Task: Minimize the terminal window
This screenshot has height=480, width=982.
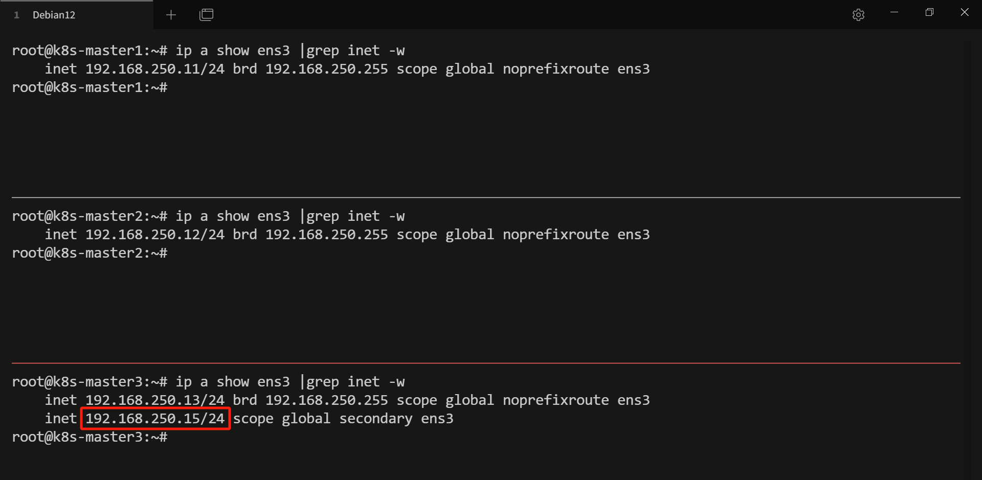Action: click(x=894, y=12)
